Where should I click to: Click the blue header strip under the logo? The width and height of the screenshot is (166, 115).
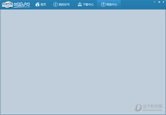tap(16, 9)
